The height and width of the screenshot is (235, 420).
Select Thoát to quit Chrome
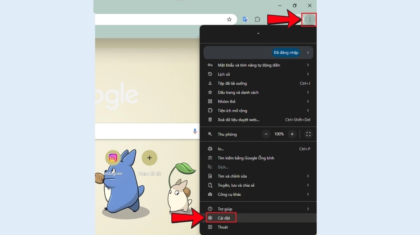point(223,227)
